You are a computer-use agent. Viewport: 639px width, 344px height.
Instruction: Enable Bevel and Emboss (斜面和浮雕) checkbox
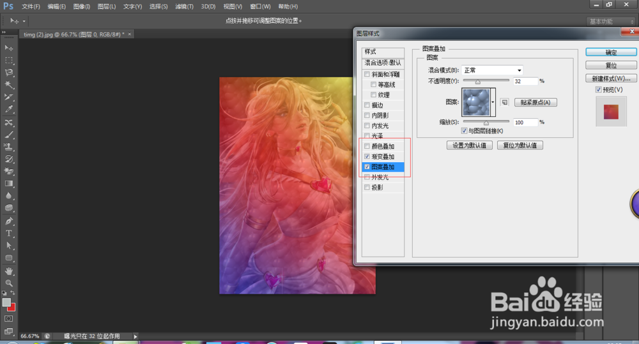(x=367, y=74)
